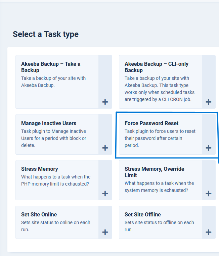
Task: Click the plus icon on Set Site Offline
Action: [209, 232]
